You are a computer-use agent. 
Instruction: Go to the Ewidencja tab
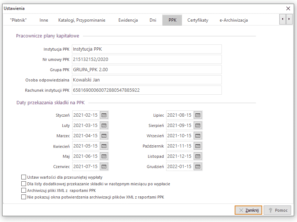pyautogui.click(x=128, y=20)
